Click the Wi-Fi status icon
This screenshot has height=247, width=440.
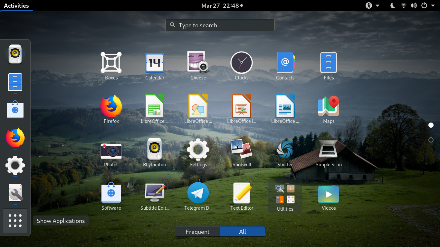coord(403,5)
